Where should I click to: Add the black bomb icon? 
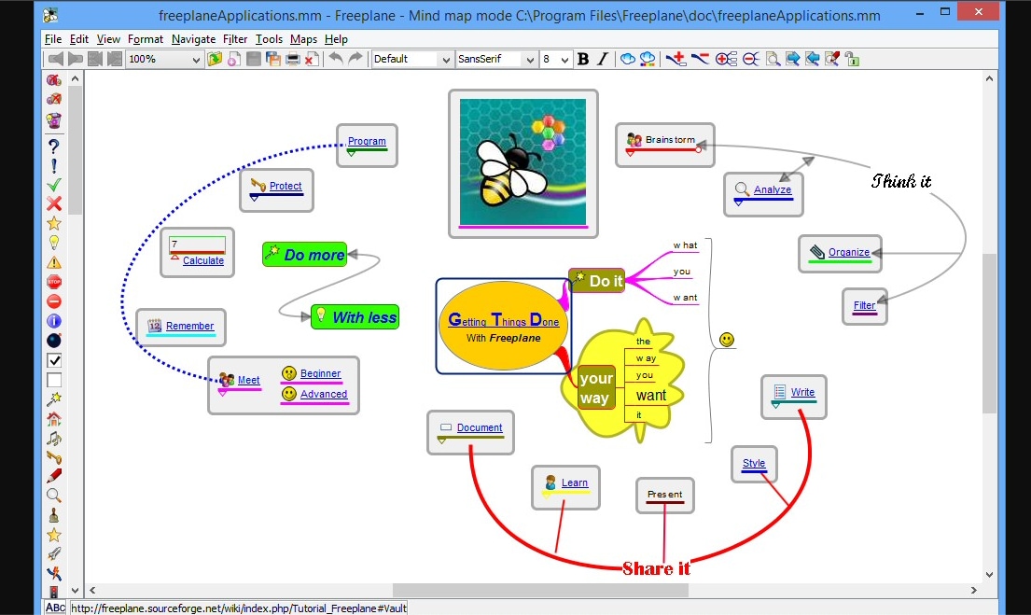[x=54, y=340]
